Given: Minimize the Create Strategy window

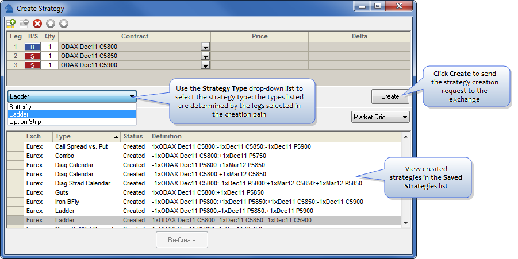Looking at the screenshot, I should click(362, 6).
